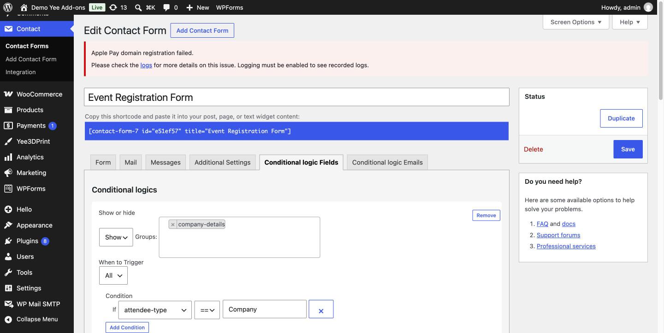This screenshot has width=664, height=333.
Task: Click the plus New content icon
Action: click(x=190, y=8)
